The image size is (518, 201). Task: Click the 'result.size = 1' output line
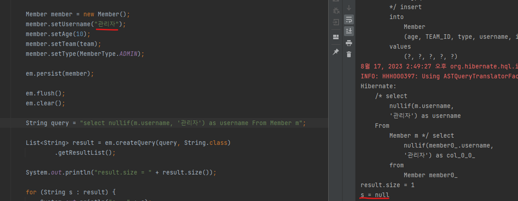(387, 185)
